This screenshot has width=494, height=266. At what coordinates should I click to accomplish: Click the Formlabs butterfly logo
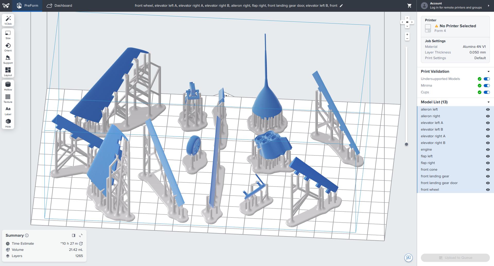point(6,6)
